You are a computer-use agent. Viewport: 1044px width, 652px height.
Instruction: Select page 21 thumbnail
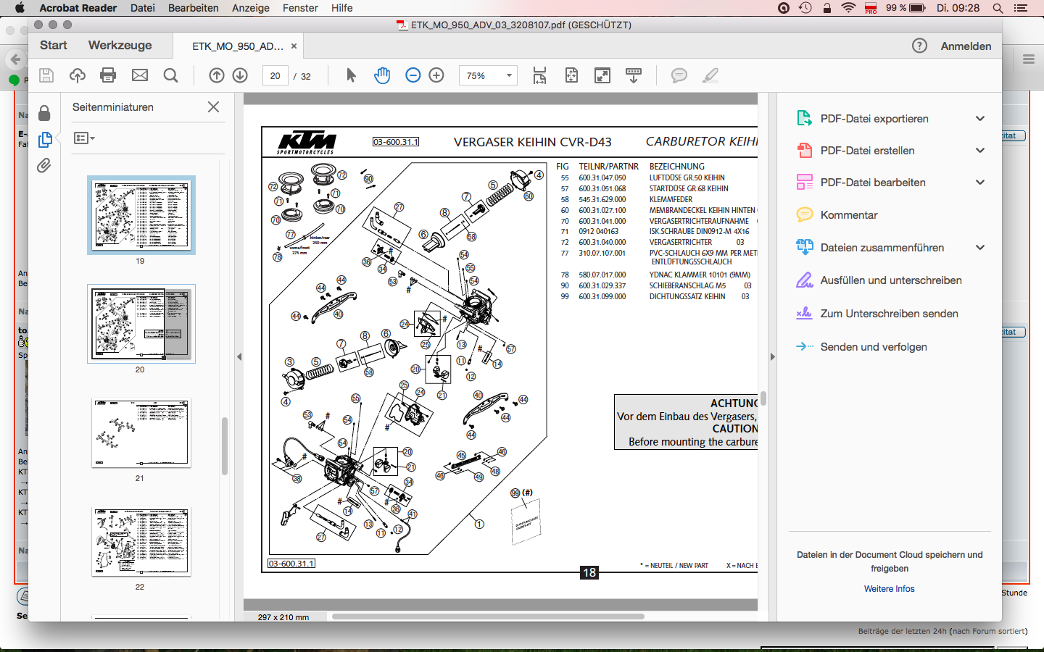click(141, 433)
